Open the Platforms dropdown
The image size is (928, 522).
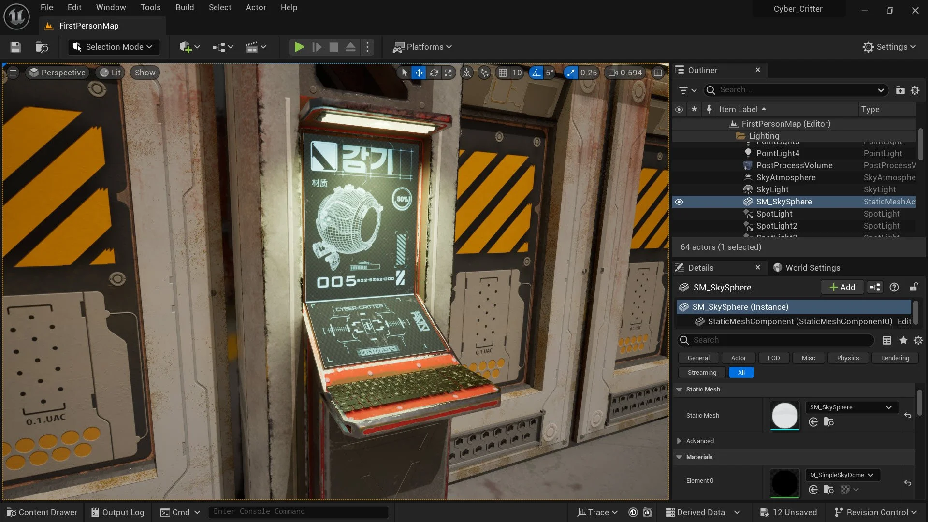pos(422,47)
